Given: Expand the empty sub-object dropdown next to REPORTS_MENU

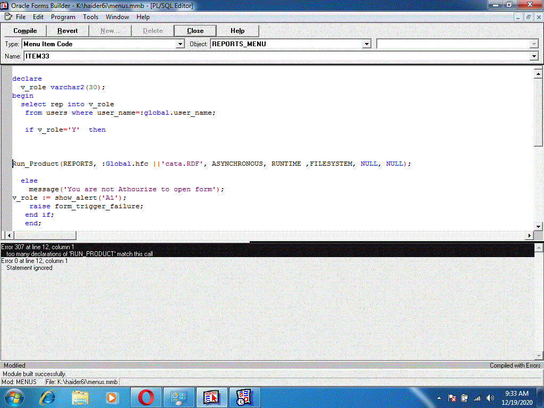Looking at the screenshot, I should (534, 44).
